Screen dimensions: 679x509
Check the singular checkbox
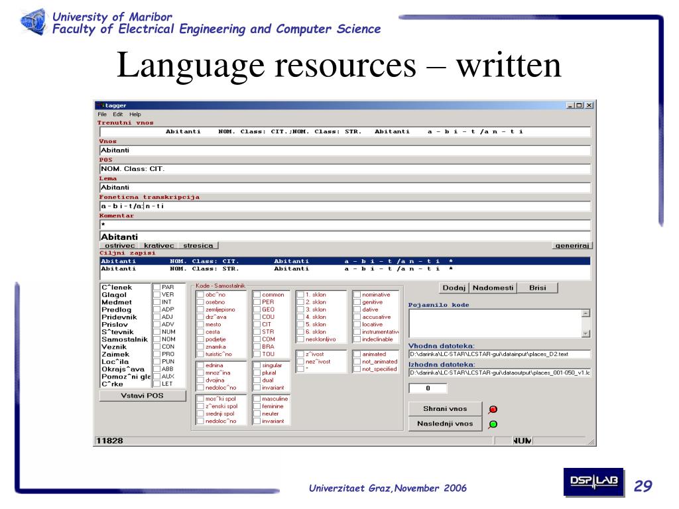(257, 366)
